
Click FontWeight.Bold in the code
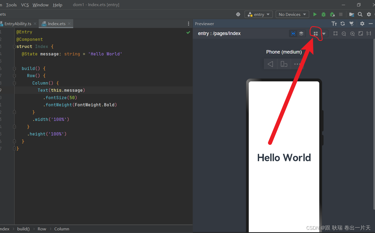coord(95,105)
